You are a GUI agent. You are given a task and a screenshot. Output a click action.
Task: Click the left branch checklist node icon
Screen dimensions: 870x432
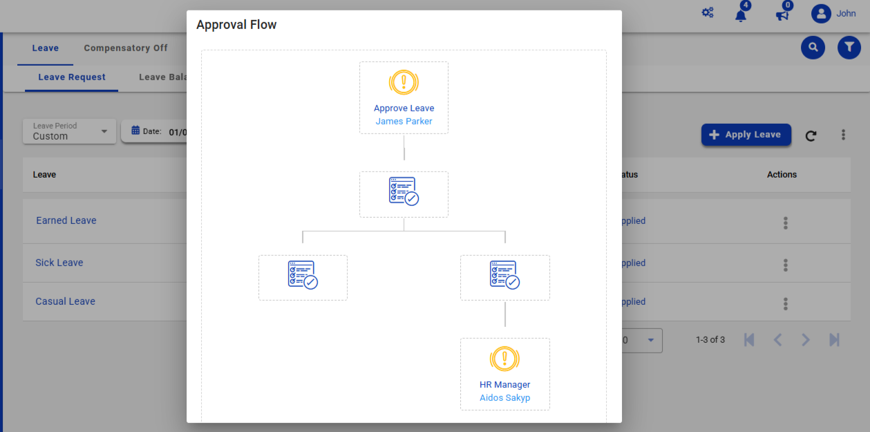pos(303,275)
